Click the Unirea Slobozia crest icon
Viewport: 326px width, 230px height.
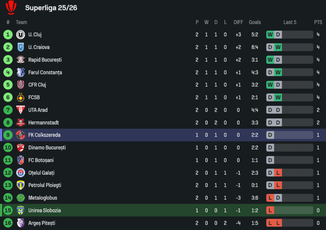21,211
